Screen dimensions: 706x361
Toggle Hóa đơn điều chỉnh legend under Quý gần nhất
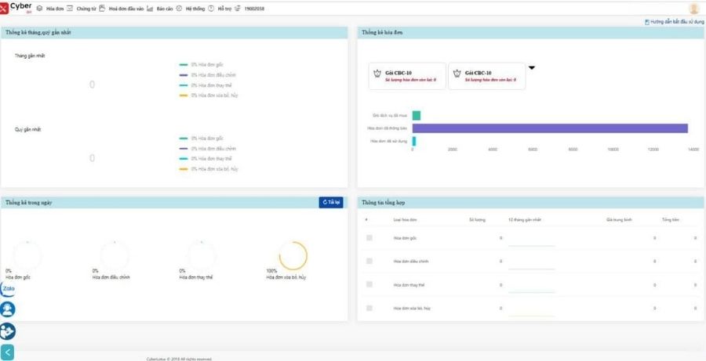207,149
